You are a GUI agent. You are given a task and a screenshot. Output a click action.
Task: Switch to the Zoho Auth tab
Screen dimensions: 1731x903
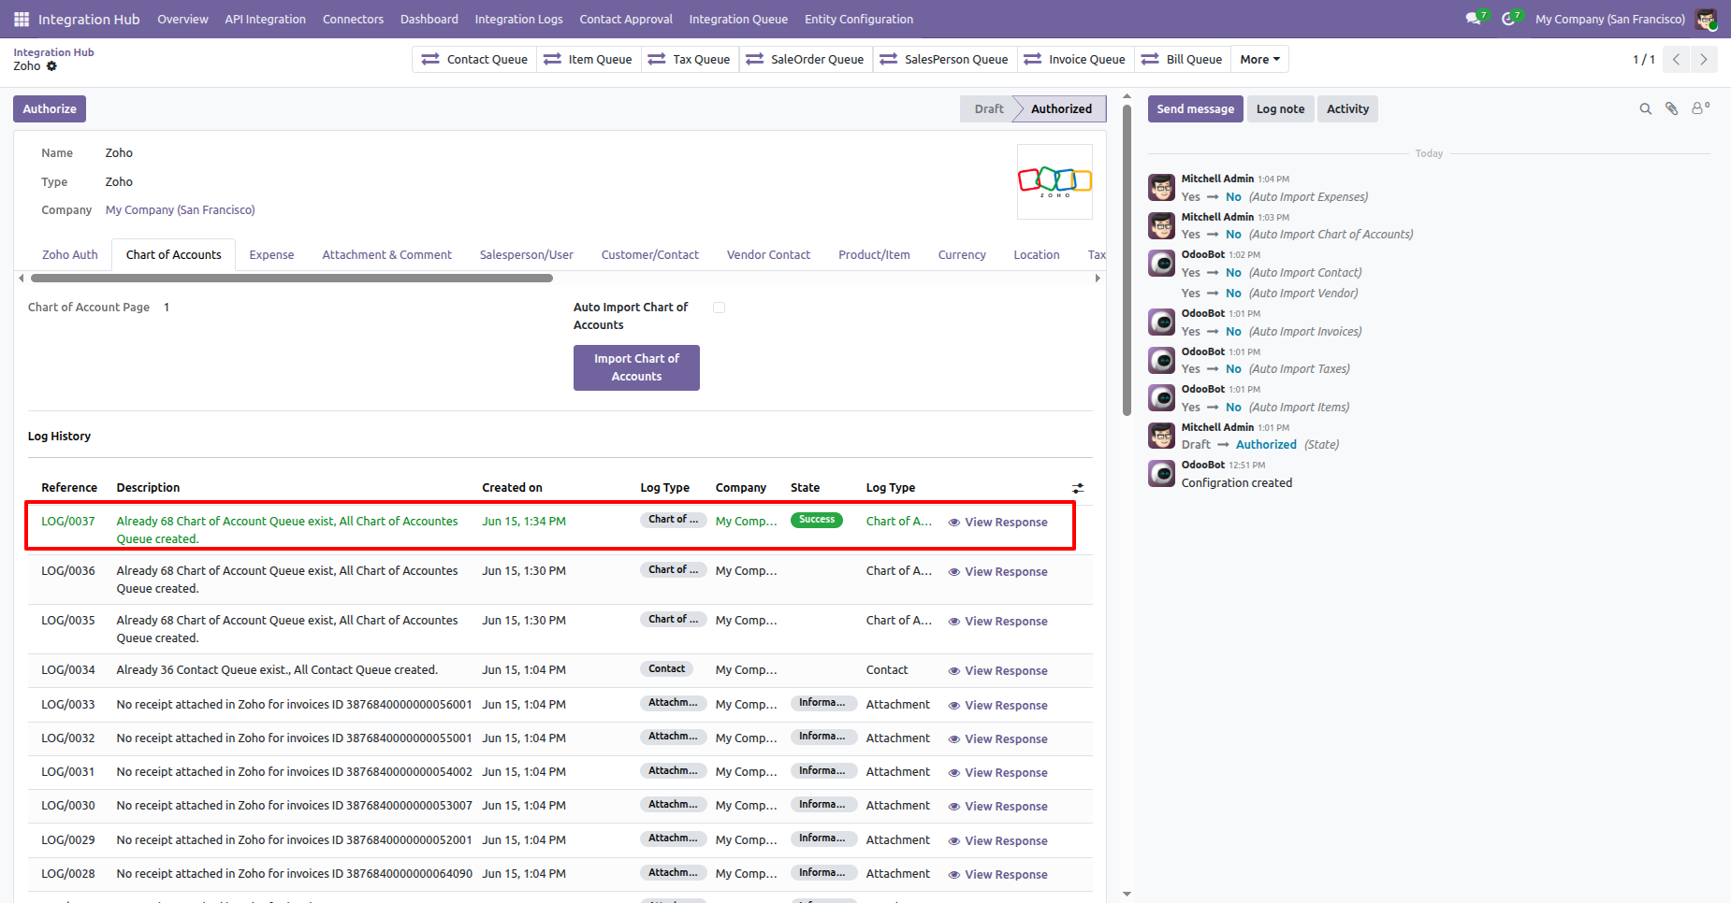click(x=70, y=255)
